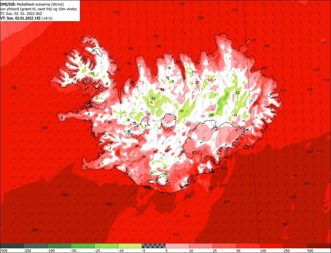Screen dimensions: 331x253
Task: Click the '-250' legend label
Action: pos(27,251)
